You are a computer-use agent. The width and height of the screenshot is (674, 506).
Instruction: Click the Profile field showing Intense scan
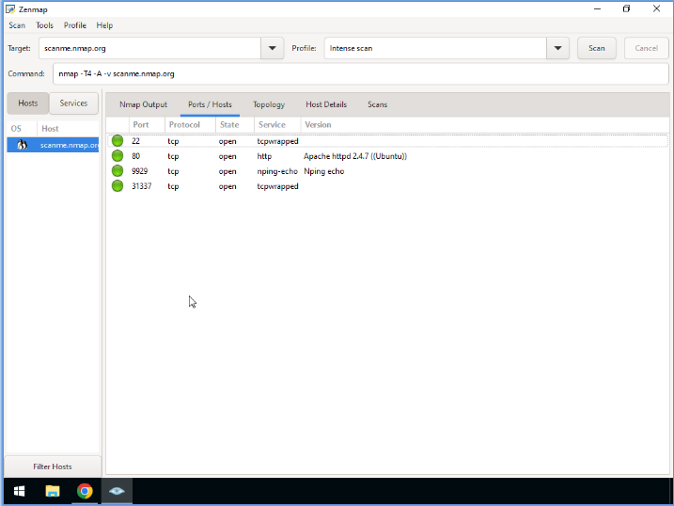tap(435, 48)
